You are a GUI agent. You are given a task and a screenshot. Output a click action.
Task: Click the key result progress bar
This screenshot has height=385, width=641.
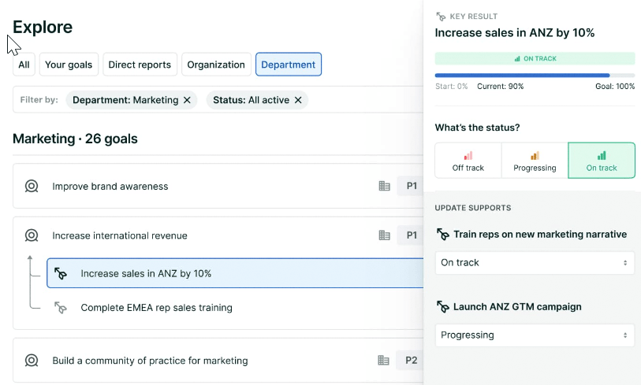[x=535, y=76]
